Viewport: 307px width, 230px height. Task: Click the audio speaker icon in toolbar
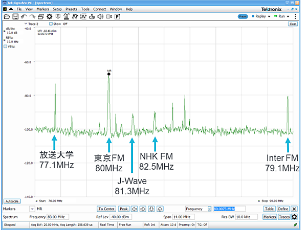coord(100,16)
